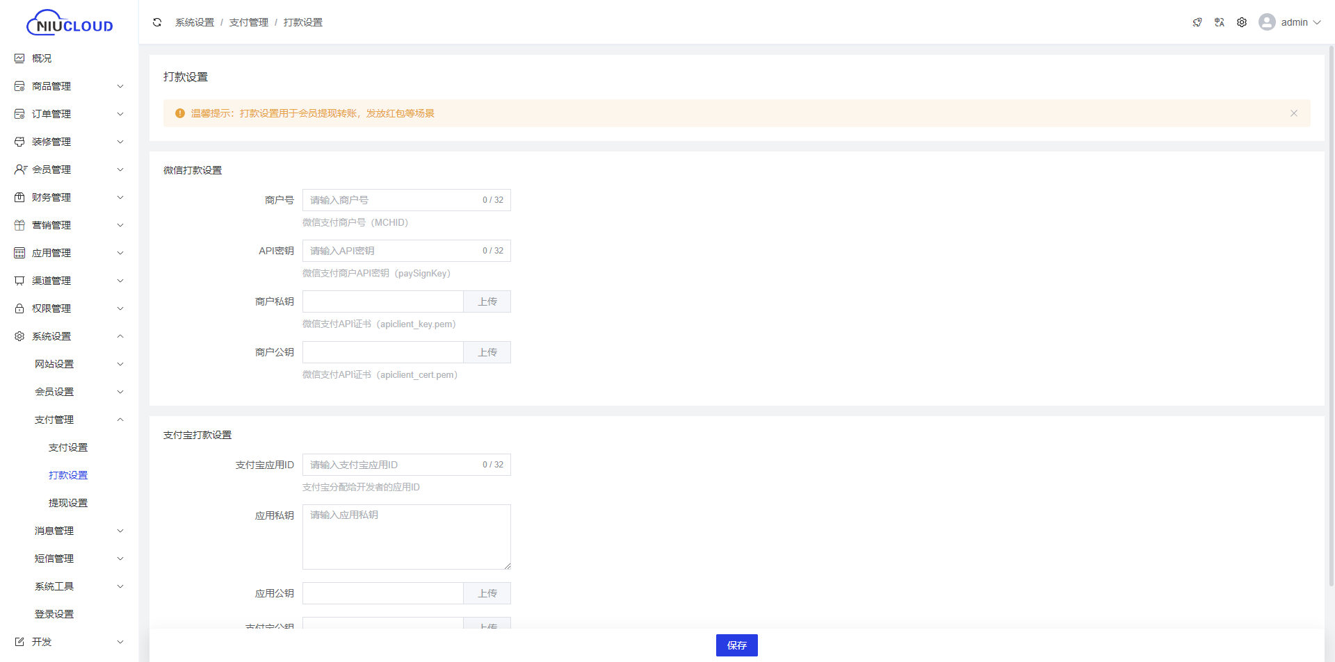The image size is (1335, 662).
Task: Click the admin user avatar
Action: pos(1267,22)
